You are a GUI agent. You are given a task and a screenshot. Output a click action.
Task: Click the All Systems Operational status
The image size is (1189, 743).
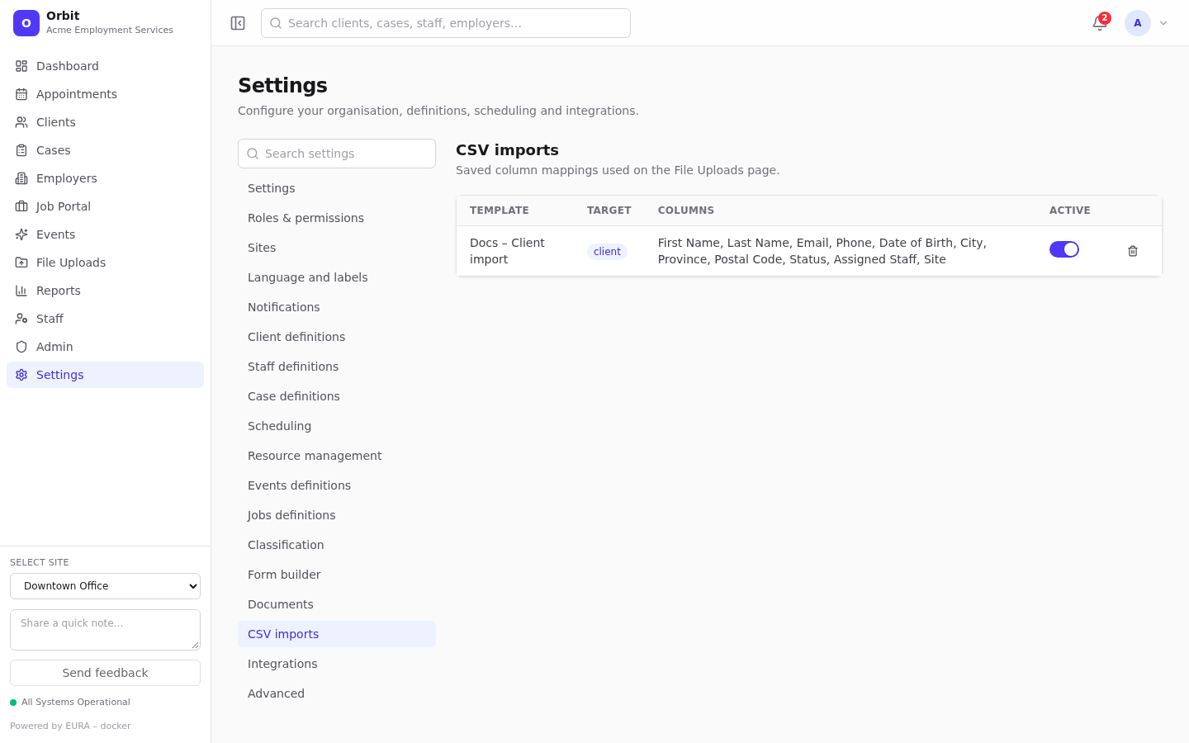pyautogui.click(x=70, y=703)
